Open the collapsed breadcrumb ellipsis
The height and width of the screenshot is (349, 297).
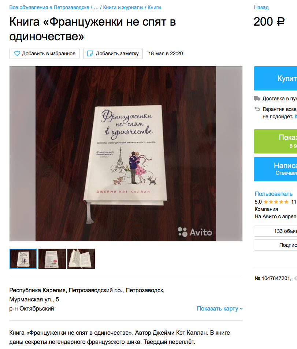click(96, 8)
